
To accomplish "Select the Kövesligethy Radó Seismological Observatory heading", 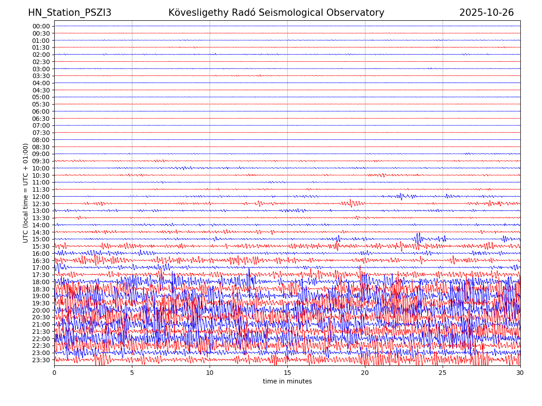I will (276, 13).
